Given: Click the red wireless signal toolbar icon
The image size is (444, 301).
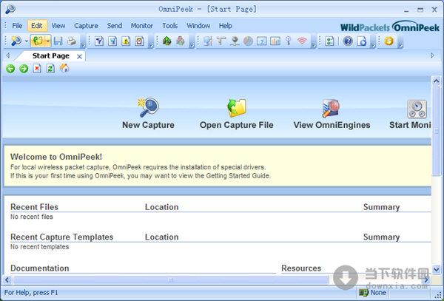Looking at the screenshot, I should [x=302, y=41].
